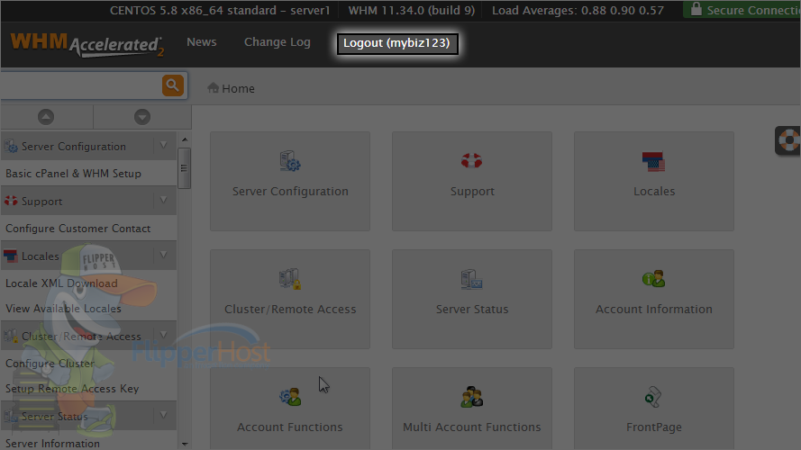This screenshot has height=450, width=801.
Task: Click the Home breadcrumb text
Action: pos(238,89)
